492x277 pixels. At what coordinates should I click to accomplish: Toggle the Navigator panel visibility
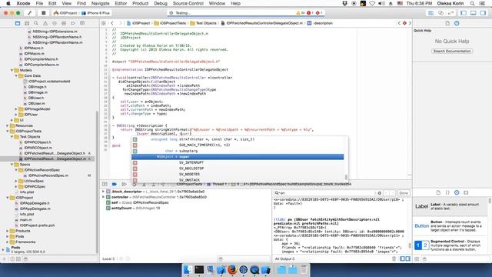(x=464, y=13)
